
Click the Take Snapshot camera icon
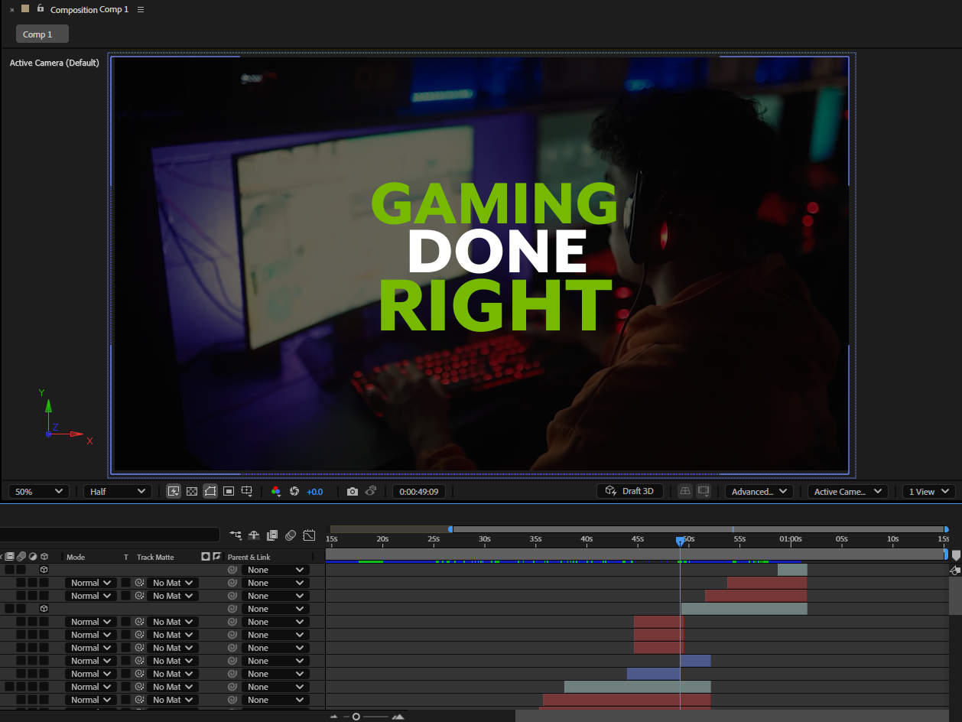click(x=352, y=492)
